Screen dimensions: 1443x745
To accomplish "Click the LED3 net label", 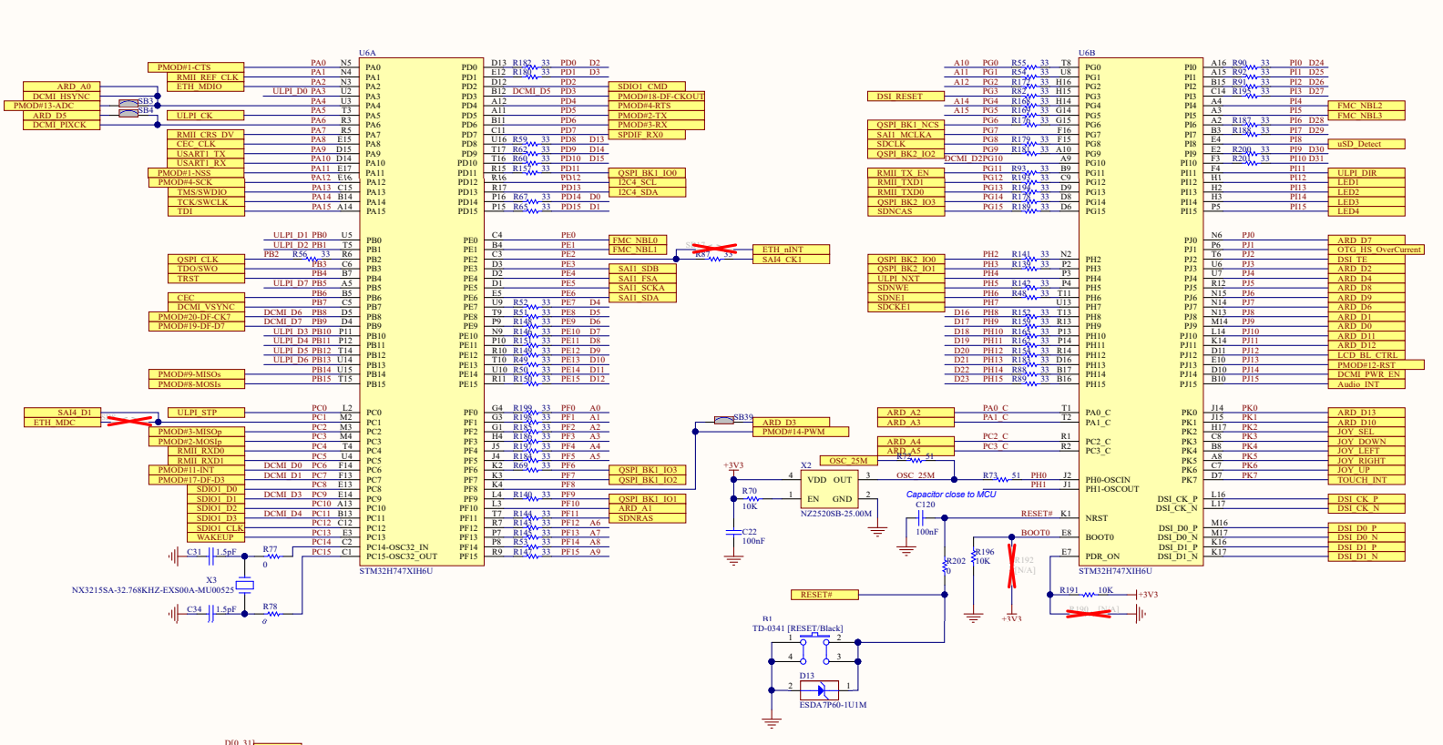I will tap(1366, 202).
